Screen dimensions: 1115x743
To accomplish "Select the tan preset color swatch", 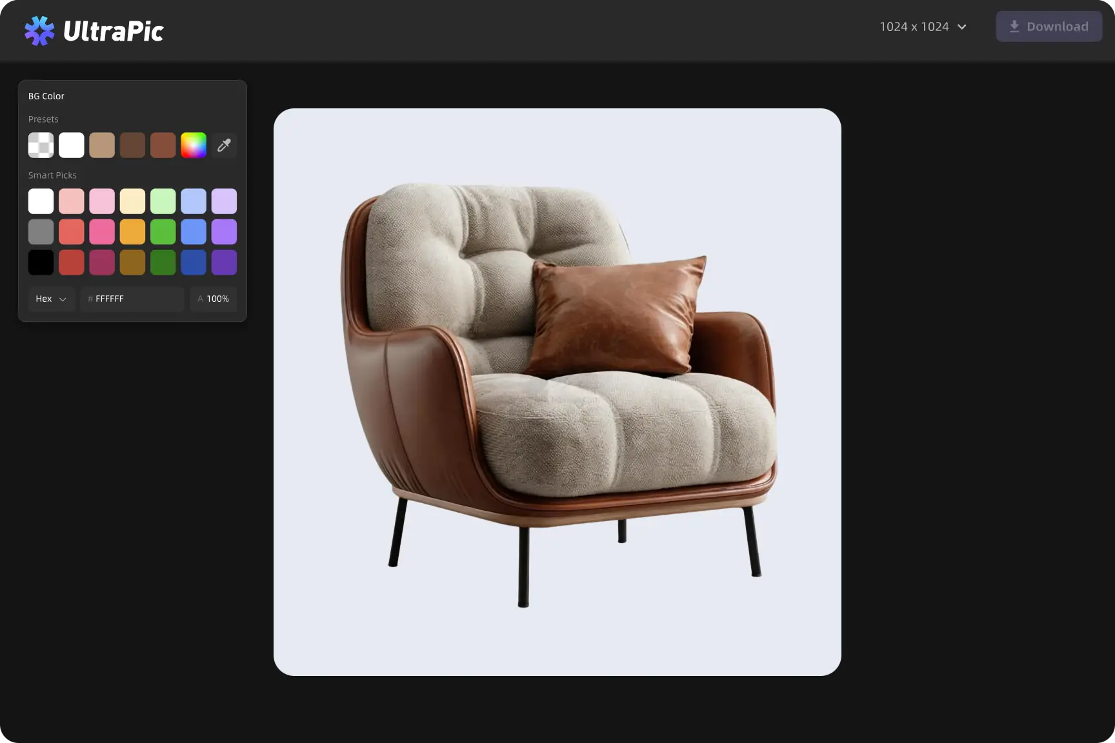I will pyautogui.click(x=102, y=146).
